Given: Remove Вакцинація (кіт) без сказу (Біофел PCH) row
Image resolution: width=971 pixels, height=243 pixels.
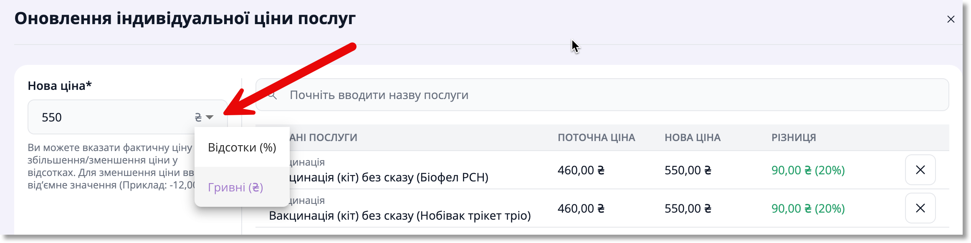Looking at the screenshot, I should (x=920, y=170).
